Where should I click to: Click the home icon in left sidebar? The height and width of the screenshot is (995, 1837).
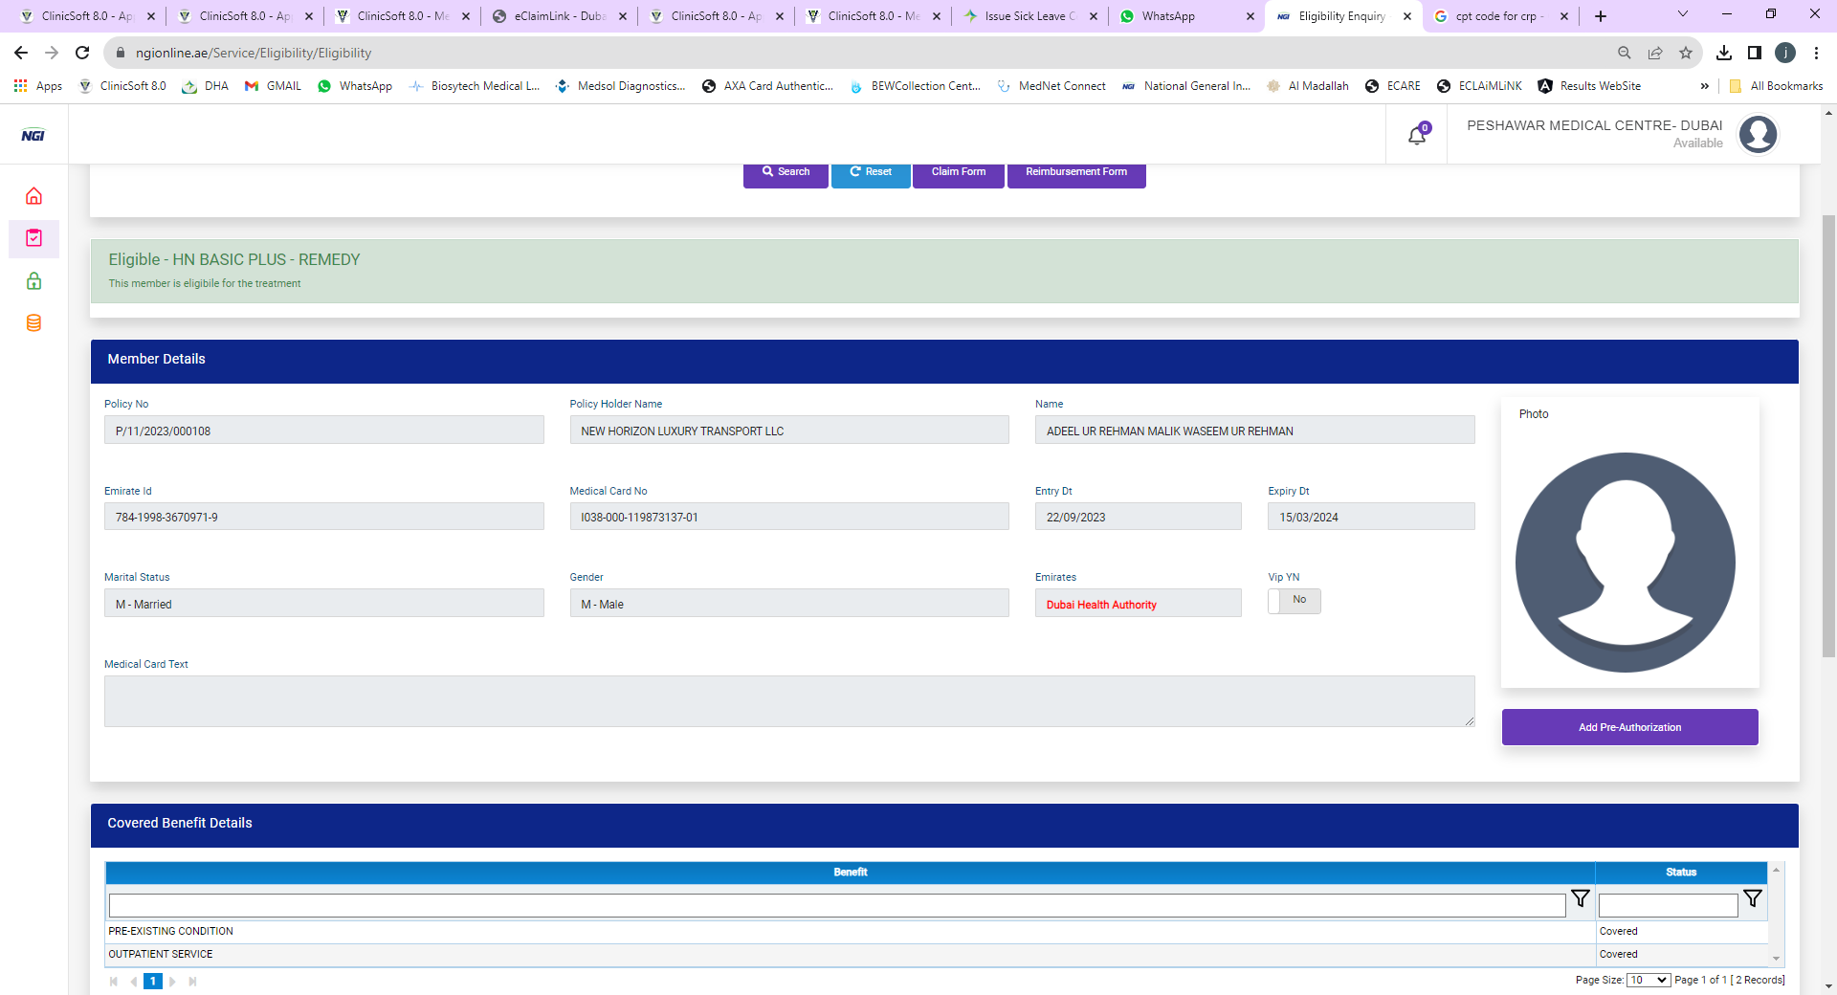(33, 196)
